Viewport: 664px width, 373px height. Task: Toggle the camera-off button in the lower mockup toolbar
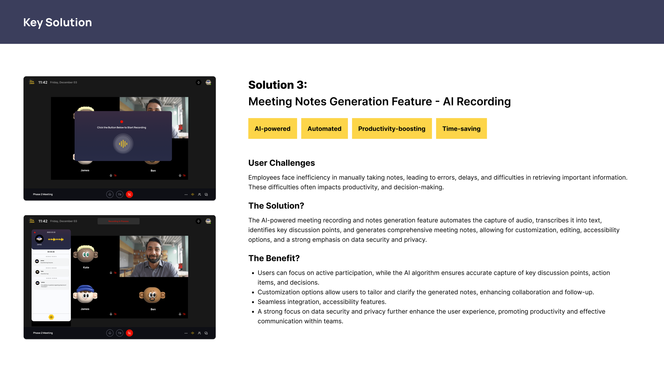[120, 333]
